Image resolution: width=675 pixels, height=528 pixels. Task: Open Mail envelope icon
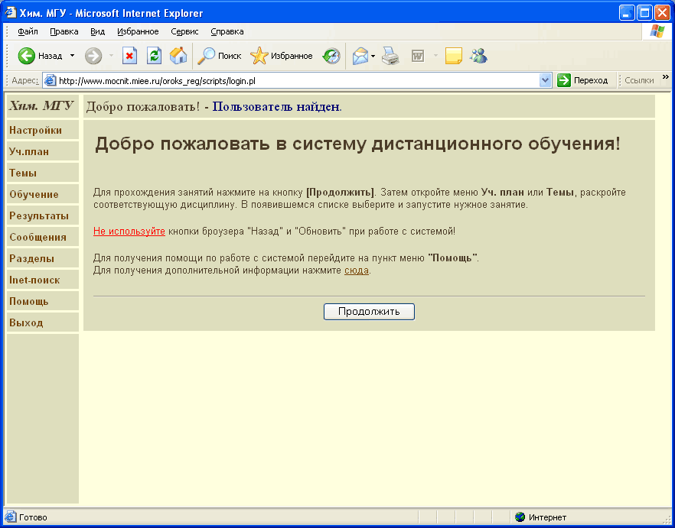coord(360,56)
